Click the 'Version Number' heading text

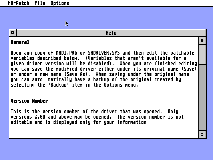[29, 101]
